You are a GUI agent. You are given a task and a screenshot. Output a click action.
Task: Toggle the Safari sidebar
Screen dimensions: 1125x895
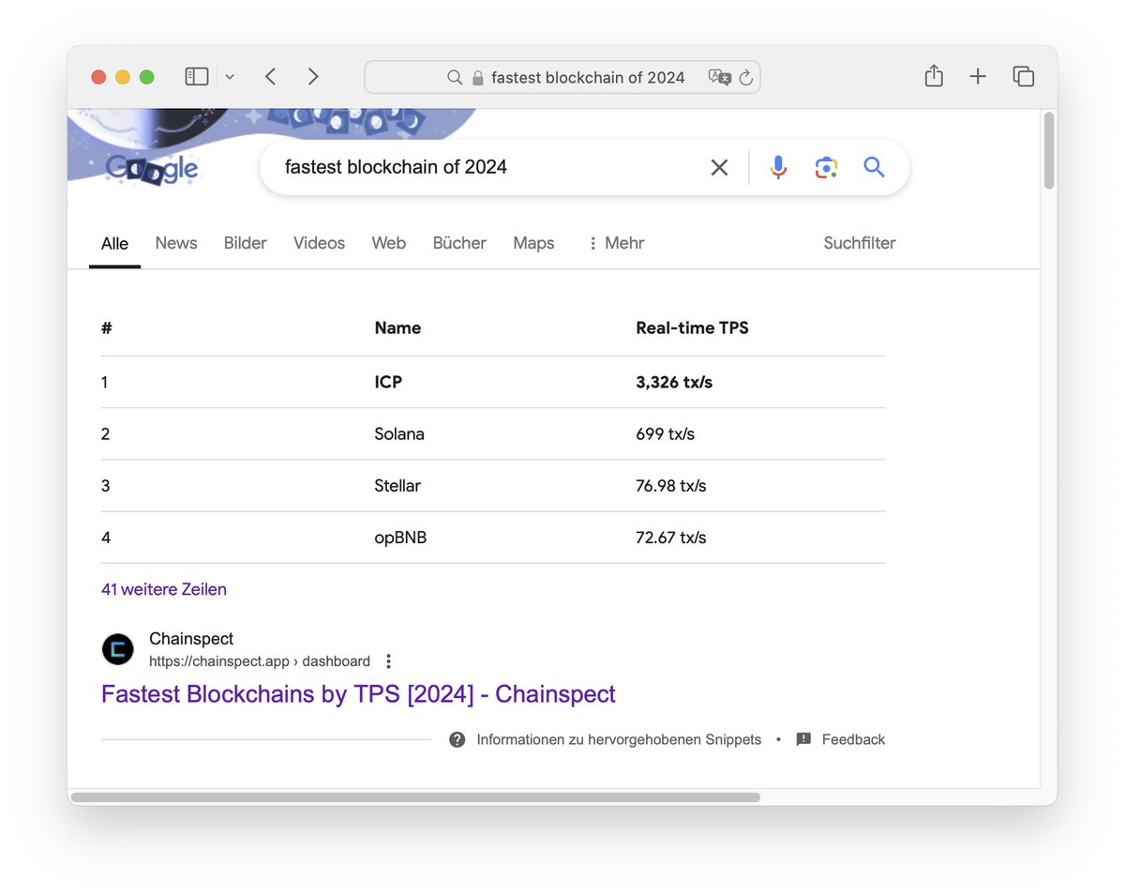click(197, 77)
